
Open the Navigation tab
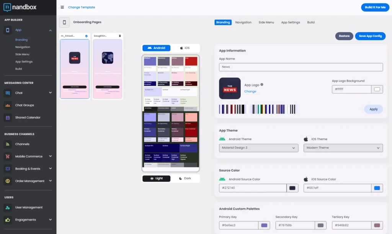pyautogui.click(x=243, y=22)
